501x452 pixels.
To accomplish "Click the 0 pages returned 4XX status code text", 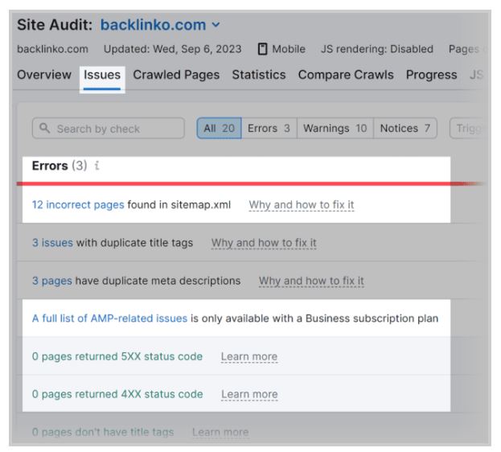I will click(x=117, y=394).
